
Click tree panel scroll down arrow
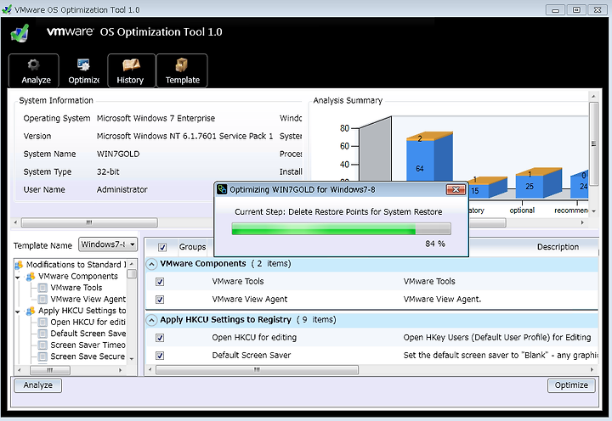132,359
